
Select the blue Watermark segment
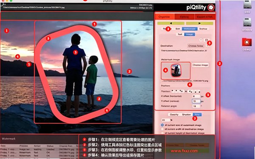190,29
